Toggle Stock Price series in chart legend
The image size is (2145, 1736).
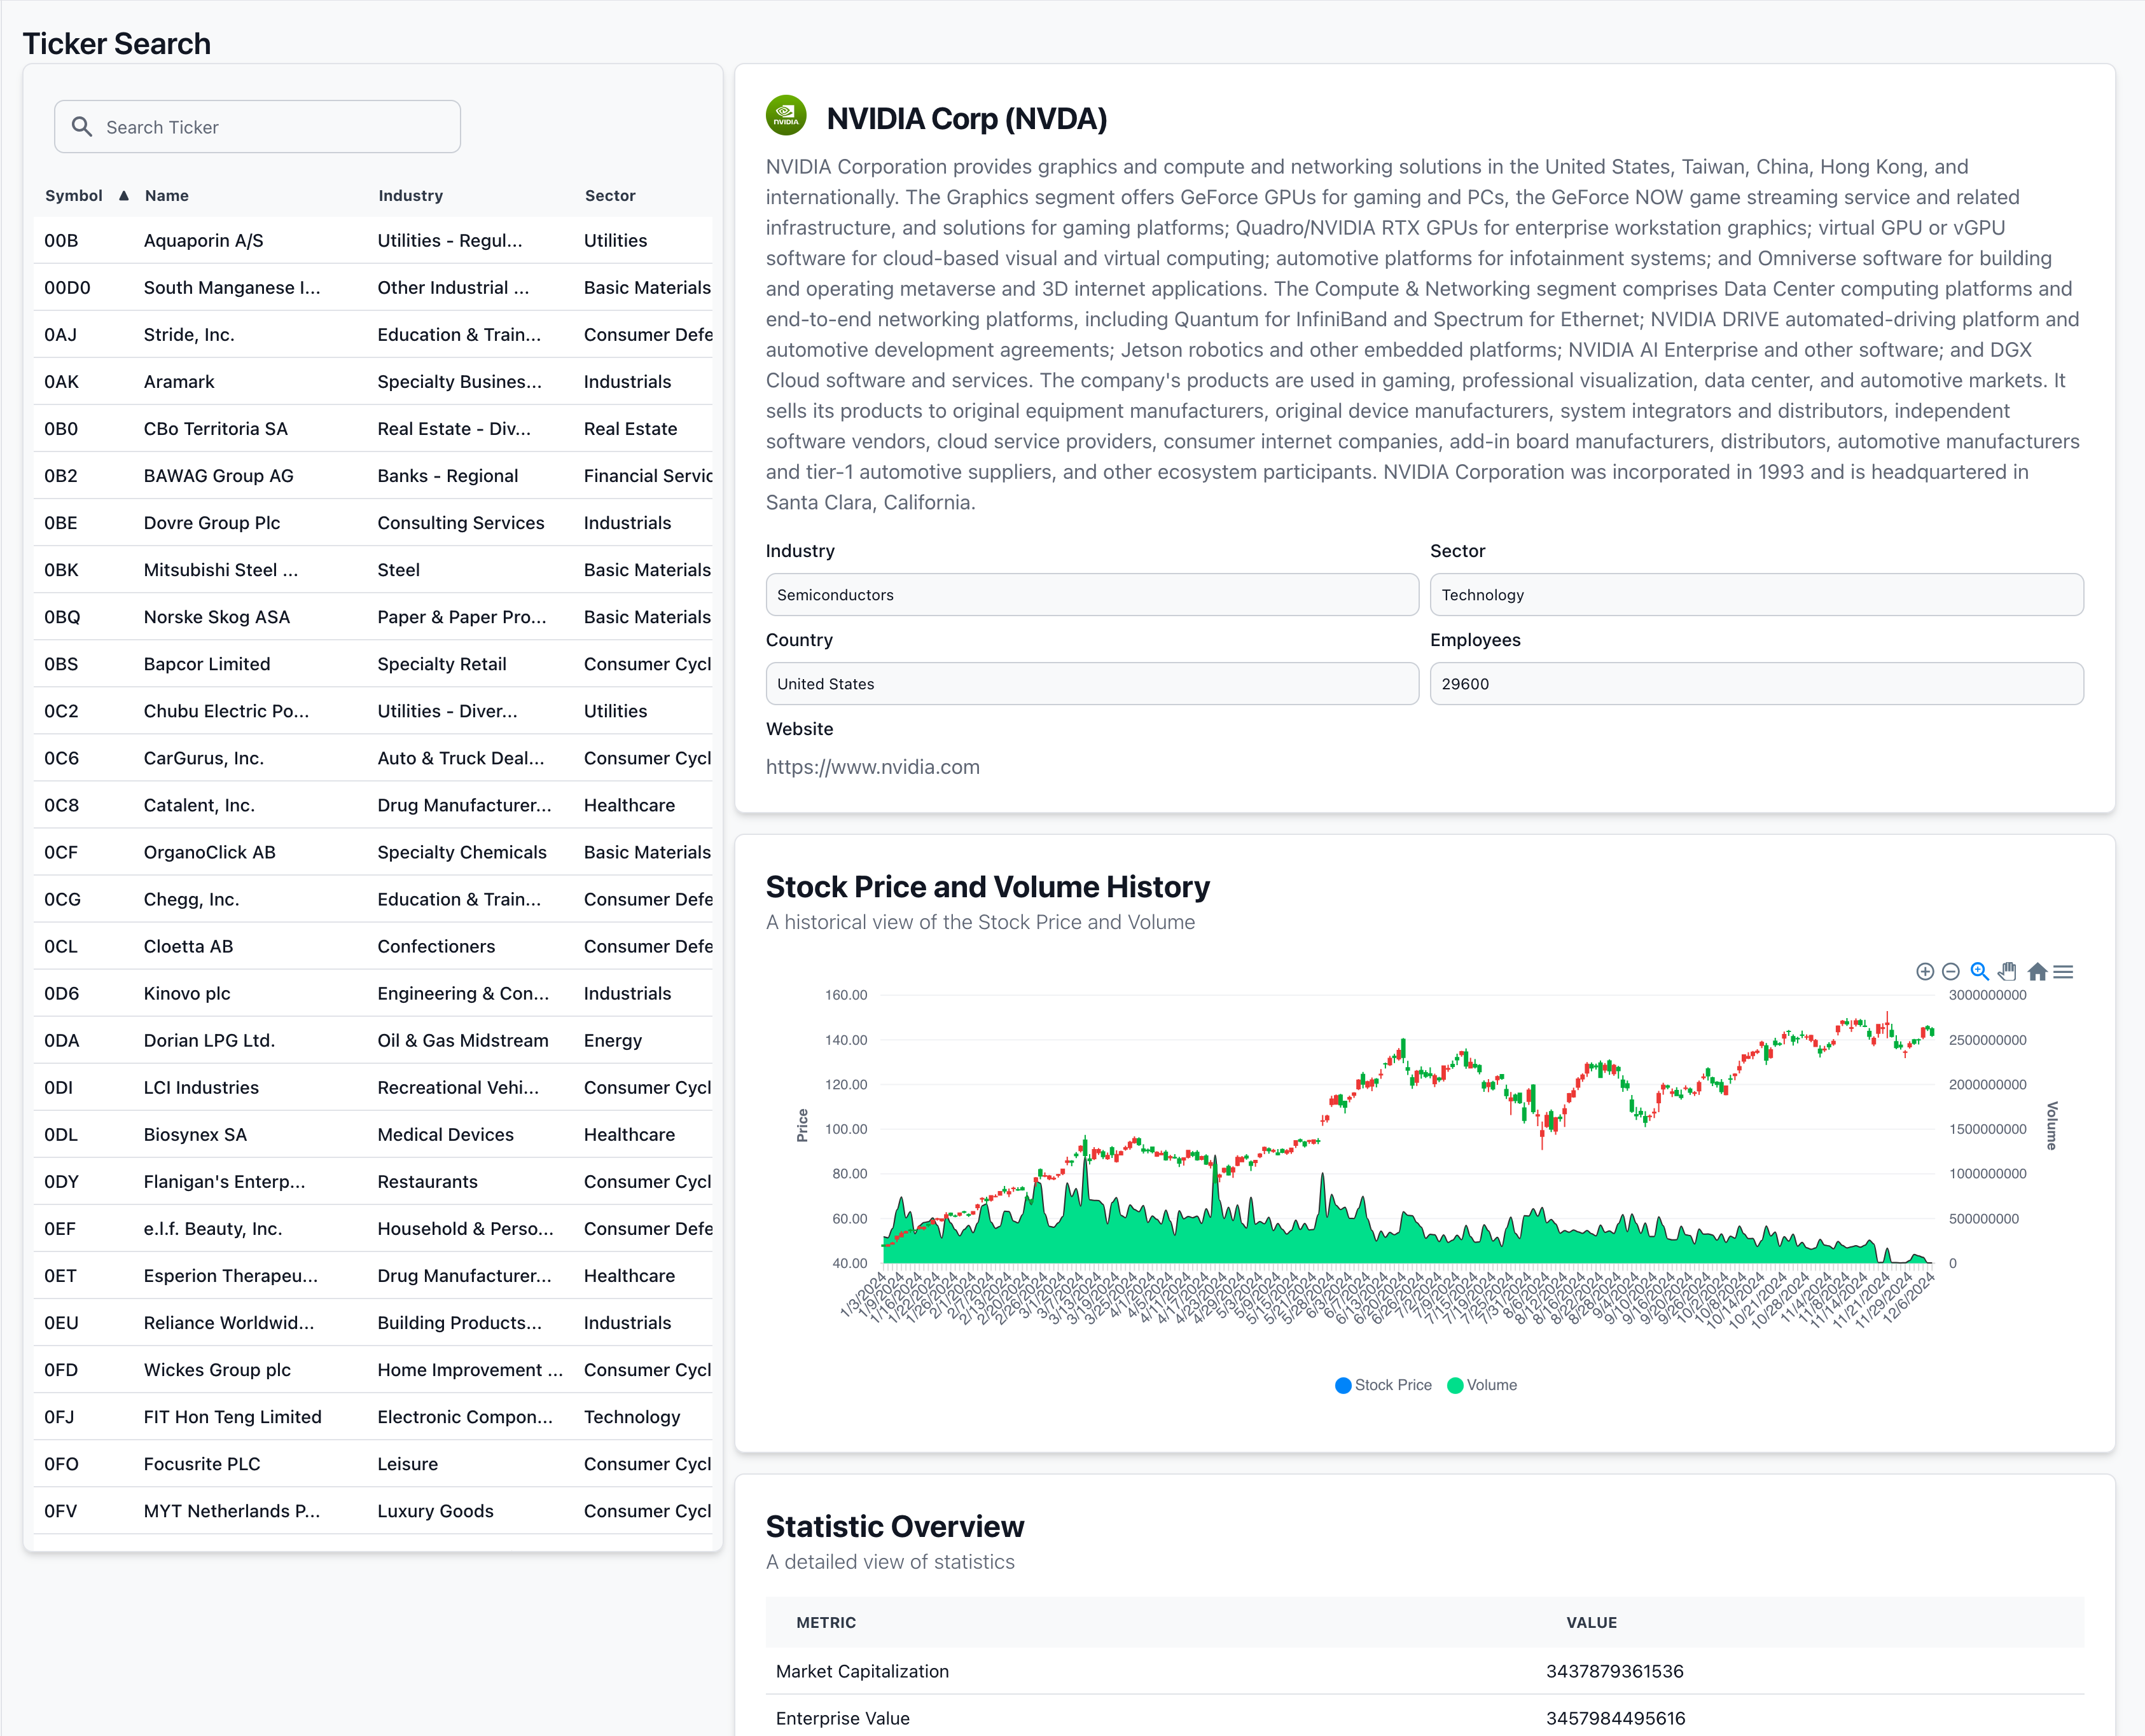(1384, 1385)
